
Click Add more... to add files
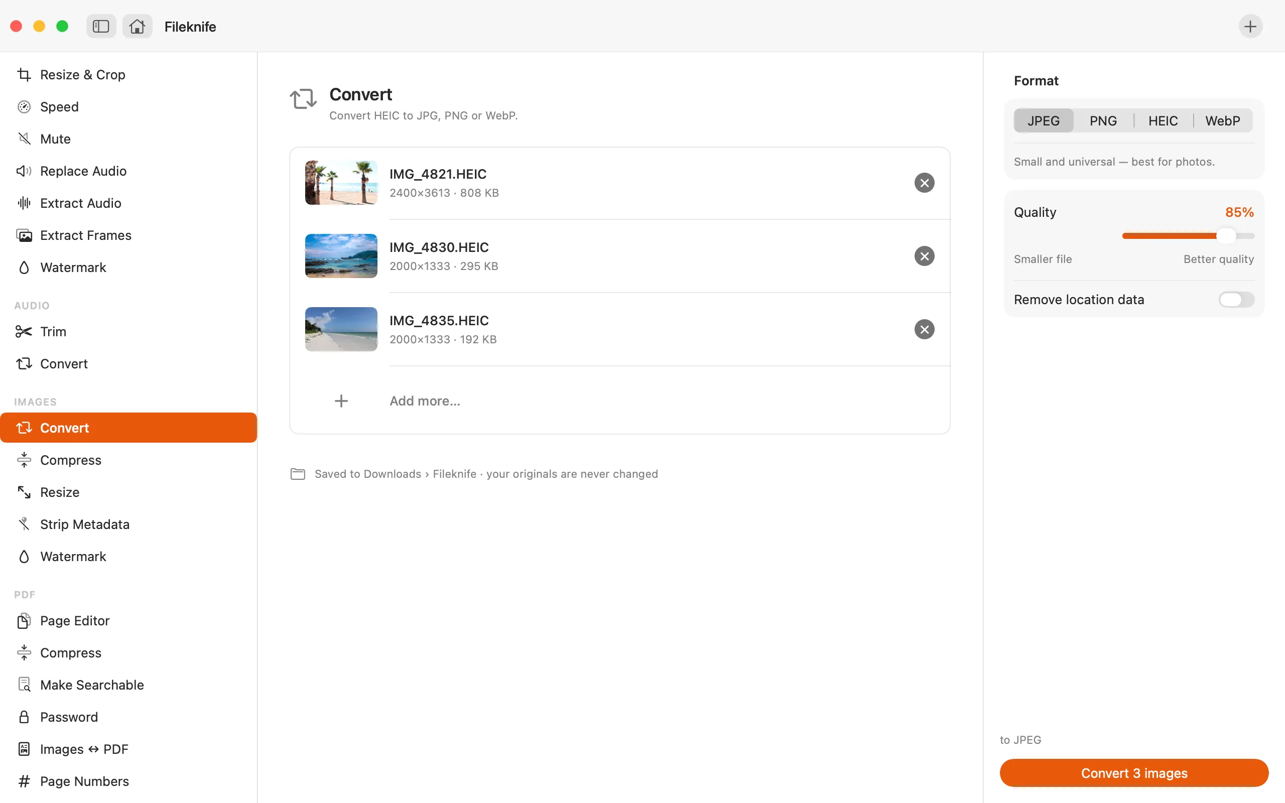(x=425, y=401)
